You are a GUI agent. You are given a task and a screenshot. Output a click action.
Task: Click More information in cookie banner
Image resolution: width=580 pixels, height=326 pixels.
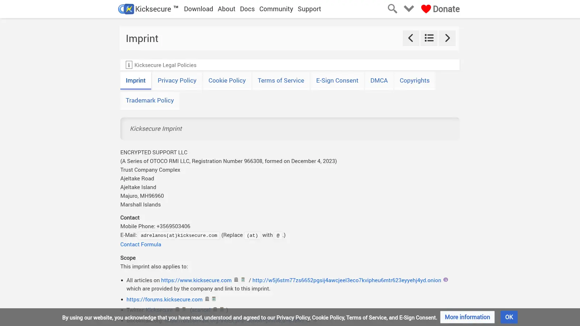(467, 317)
